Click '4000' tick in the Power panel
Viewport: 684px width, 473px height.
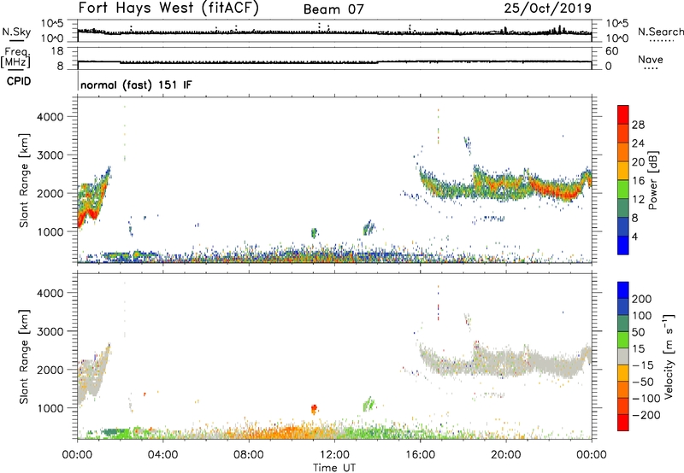point(50,117)
